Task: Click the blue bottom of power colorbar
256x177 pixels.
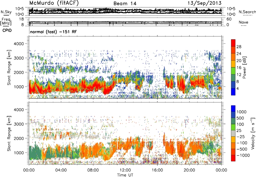Action: pyautogui.click(x=233, y=92)
